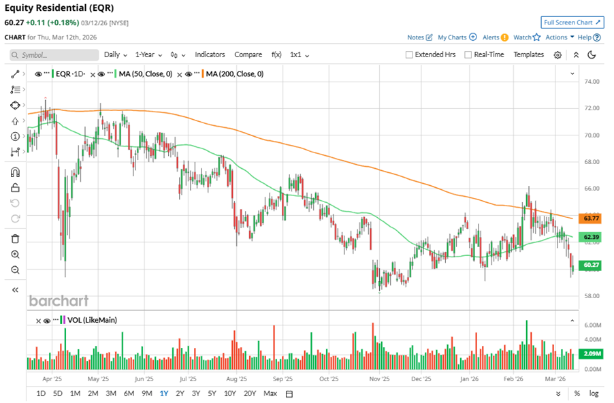Open the Indicators menu
This screenshot has width=614, height=403.
pyautogui.click(x=210, y=55)
